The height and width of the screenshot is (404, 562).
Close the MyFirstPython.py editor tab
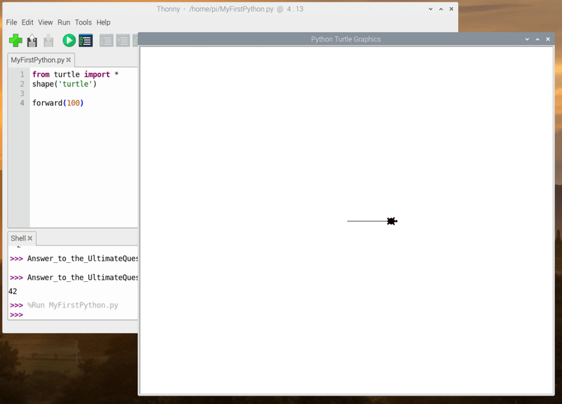[x=68, y=60]
